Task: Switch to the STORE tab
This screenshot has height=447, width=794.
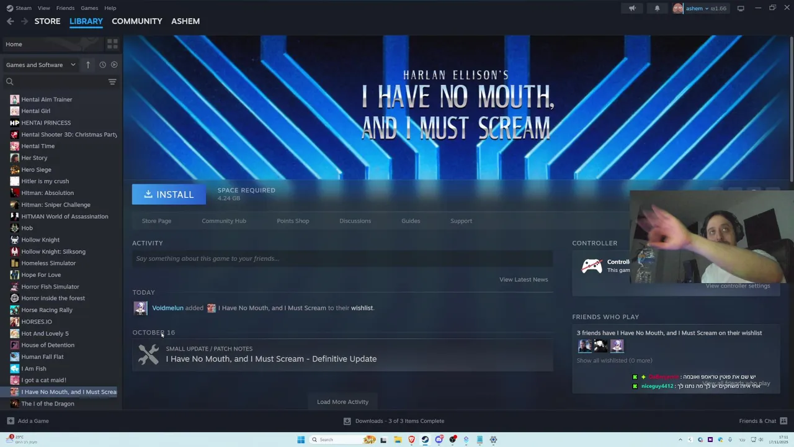Action: pyautogui.click(x=47, y=21)
